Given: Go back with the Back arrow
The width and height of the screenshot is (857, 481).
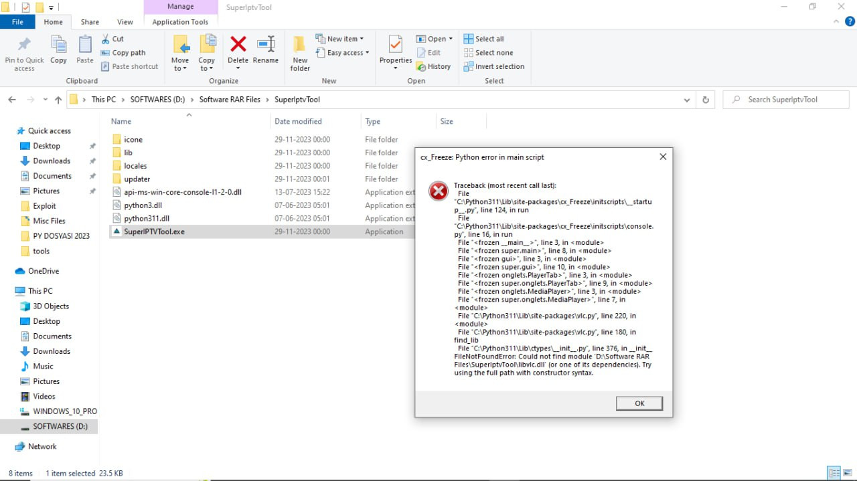Looking at the screenshot, I should pyautogui.click(x=12, y=100).
